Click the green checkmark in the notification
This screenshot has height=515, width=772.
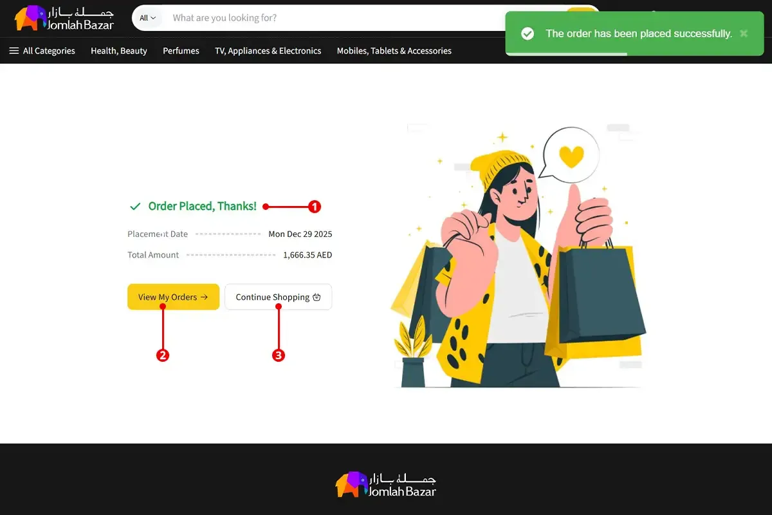click(x=528, y=33)
